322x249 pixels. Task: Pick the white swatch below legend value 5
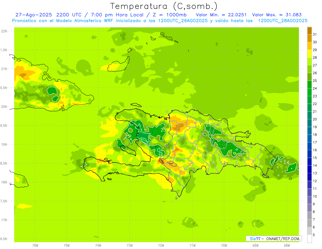[x=309, y=239]
